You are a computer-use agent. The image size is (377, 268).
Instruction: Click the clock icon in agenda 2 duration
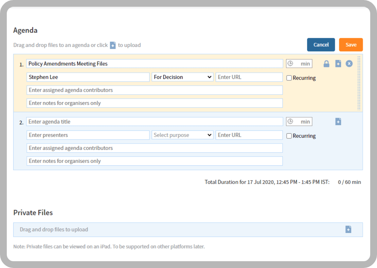click(290, 121)
